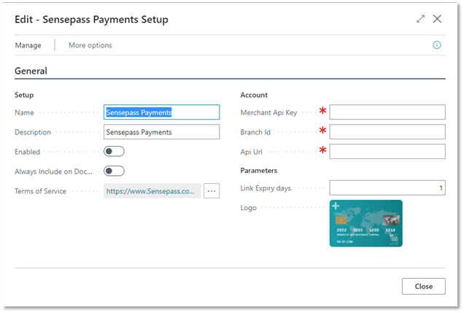
Task: Click the Merchant Api Key label
Action: 268,112
